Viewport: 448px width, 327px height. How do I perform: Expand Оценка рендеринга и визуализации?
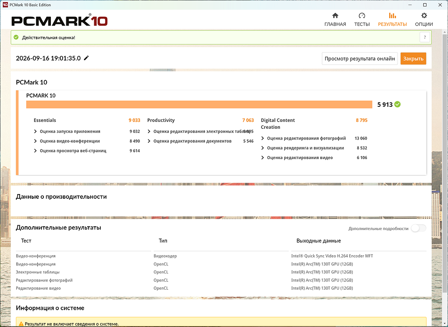tap(263, 148)
